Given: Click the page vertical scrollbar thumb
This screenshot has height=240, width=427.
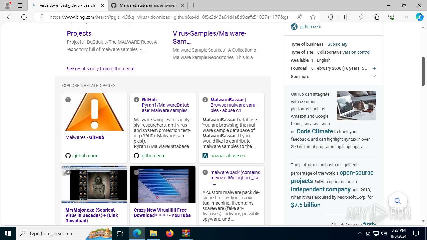Looking at the screenshot, I should 423,71.
